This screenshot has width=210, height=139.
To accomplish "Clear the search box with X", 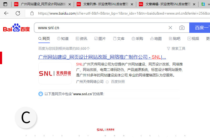I will (170, 28).
